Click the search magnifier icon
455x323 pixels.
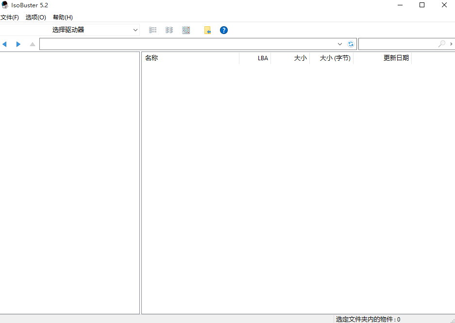(x=441, y=44)
